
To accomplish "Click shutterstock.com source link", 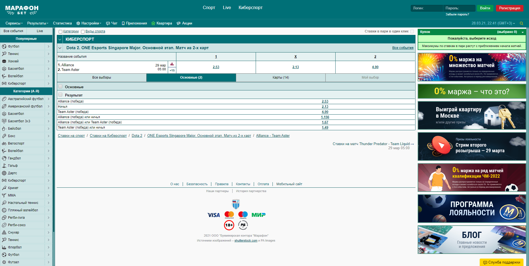I will point(246,241).
